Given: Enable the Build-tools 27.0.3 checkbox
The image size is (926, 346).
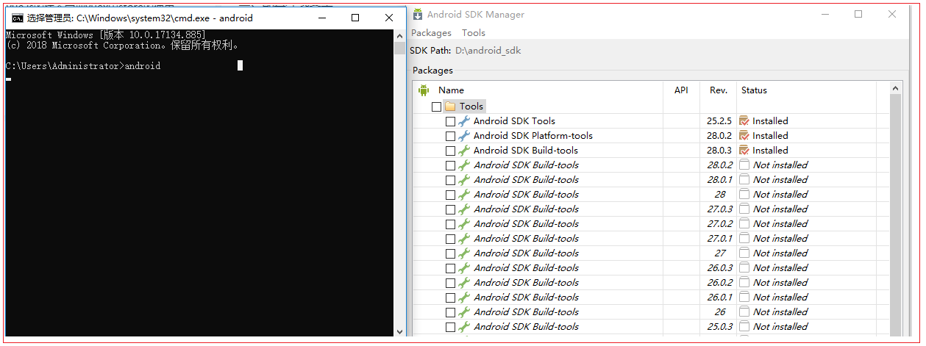Looking at the screenshot, I should 450,209.
